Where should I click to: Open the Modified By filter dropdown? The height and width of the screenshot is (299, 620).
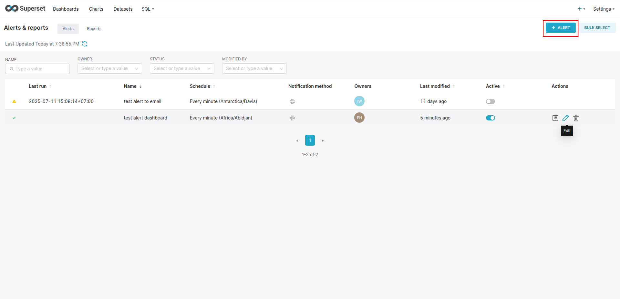tap(254, 68)
